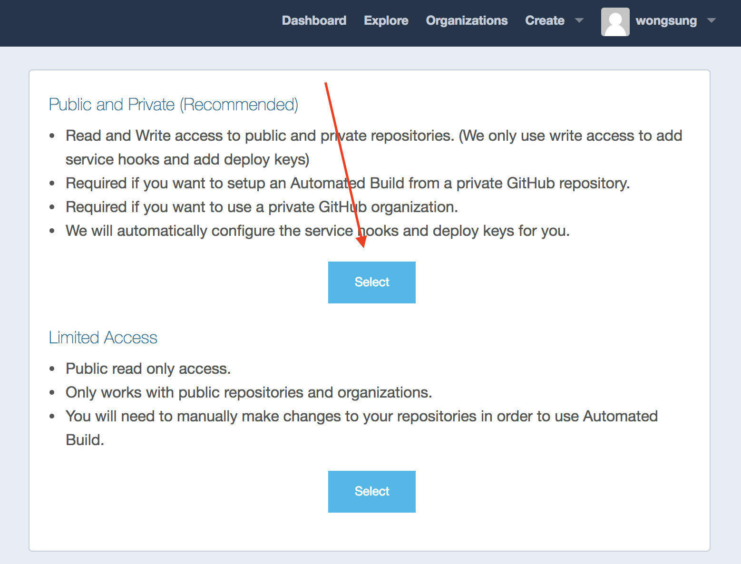This screenshot has width=741, height=564.
Task: Open the Dashboard page
Action: tap(314, 20)
